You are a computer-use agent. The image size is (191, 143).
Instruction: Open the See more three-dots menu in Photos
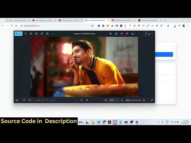tap(53, 34)
